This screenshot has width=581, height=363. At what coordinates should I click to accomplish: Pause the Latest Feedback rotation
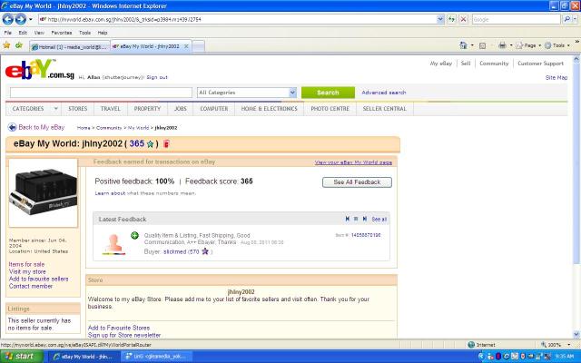(356, 219)
